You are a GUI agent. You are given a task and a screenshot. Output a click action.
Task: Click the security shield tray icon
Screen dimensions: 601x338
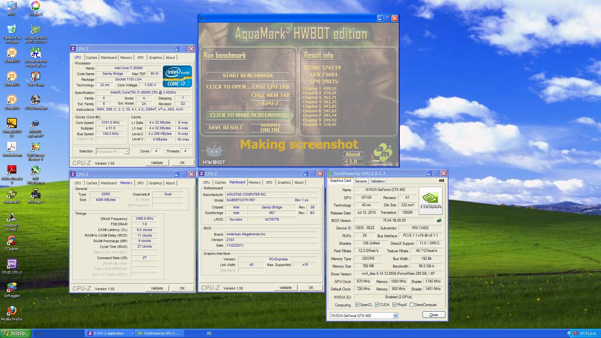point(575,333)
